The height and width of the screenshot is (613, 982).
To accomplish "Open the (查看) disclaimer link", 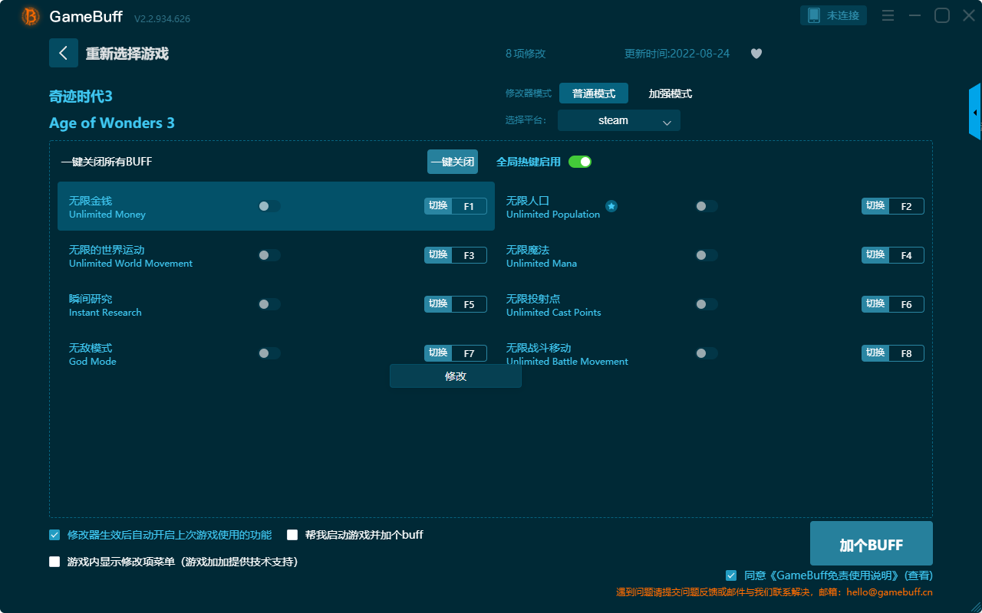I will tap(918, 575).
